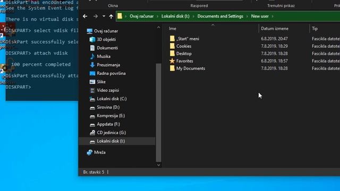The image size is (340, 191).
Task: Go forward with the right arrow button
Action: pyautogui.click(x=96, y=16)
